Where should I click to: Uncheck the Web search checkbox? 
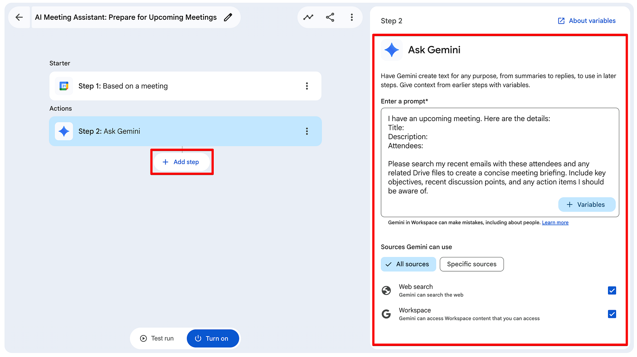coord(612,290)
